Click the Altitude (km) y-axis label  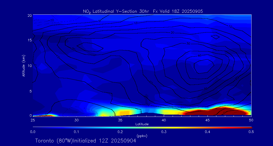pyautogui.click(x=24, y=65)
